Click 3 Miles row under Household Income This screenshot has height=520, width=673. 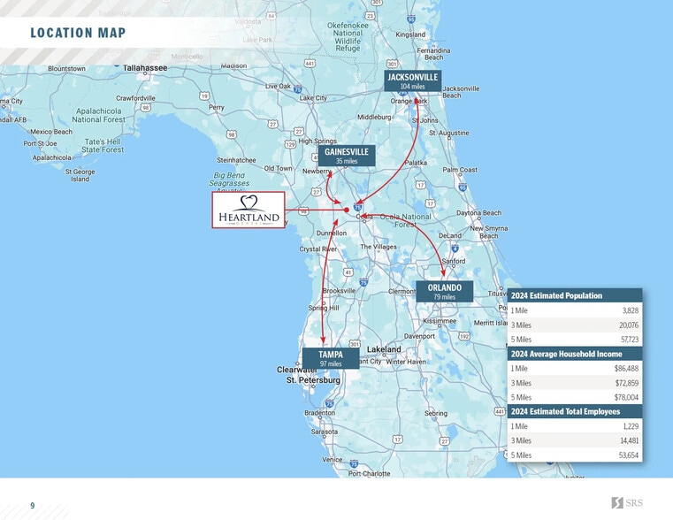pyautogui.click(x=575, y=383)
